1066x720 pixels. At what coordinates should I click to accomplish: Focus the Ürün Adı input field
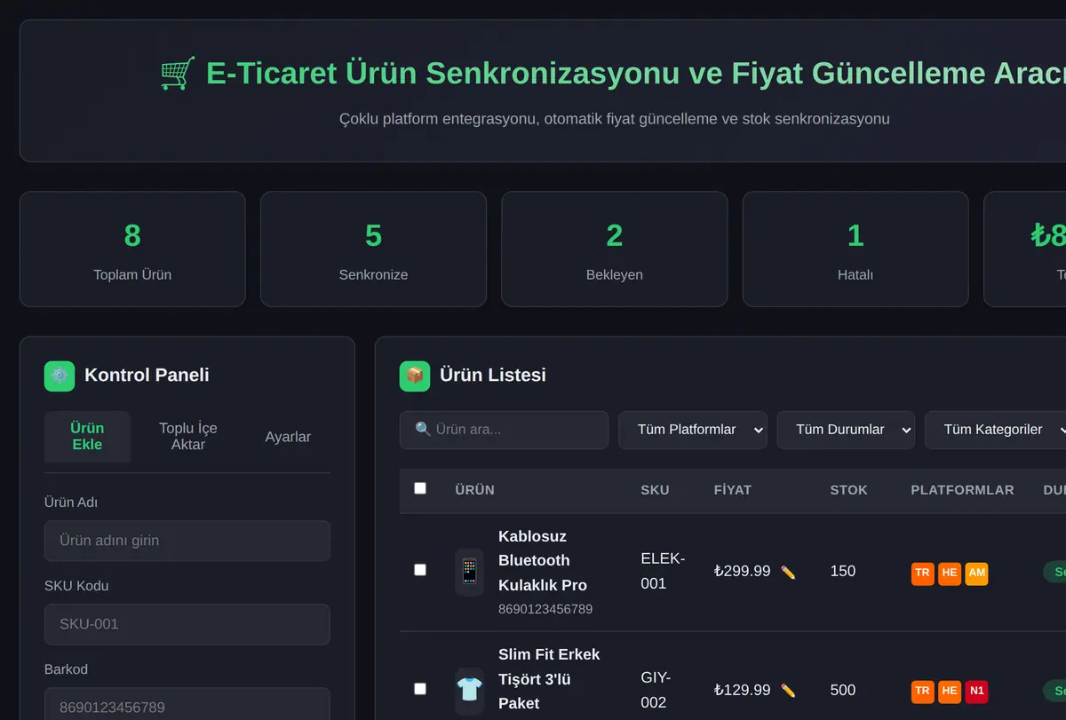tap(187, 541)
